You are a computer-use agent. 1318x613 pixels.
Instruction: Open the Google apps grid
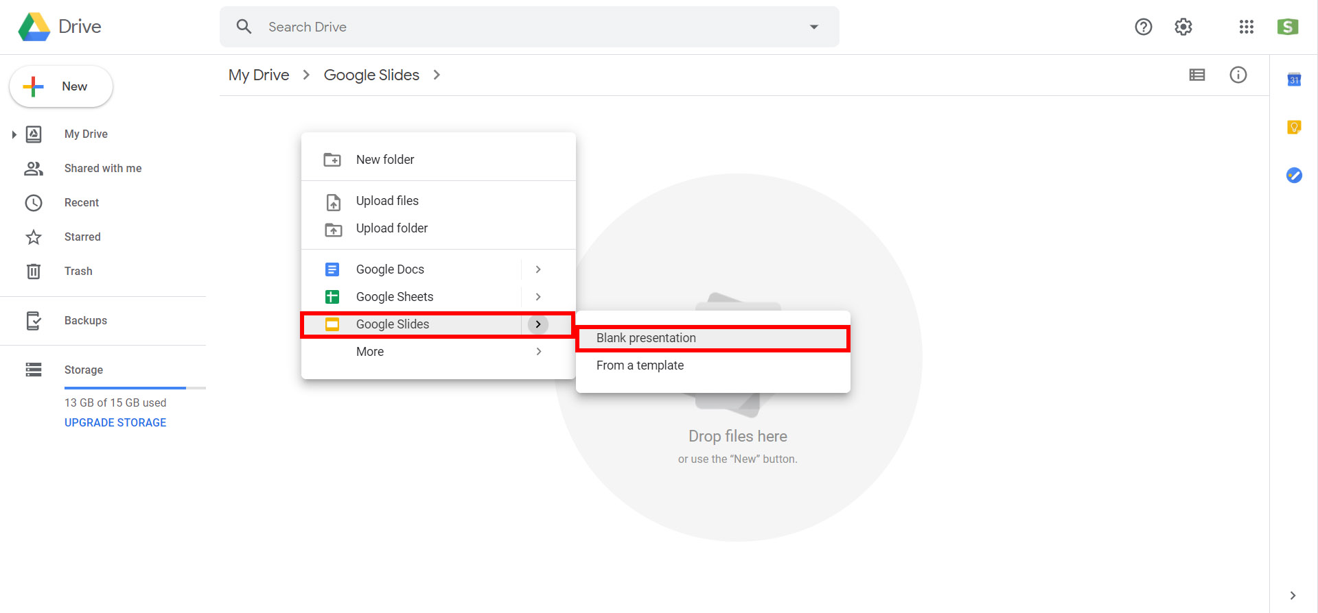point(1247,27)
